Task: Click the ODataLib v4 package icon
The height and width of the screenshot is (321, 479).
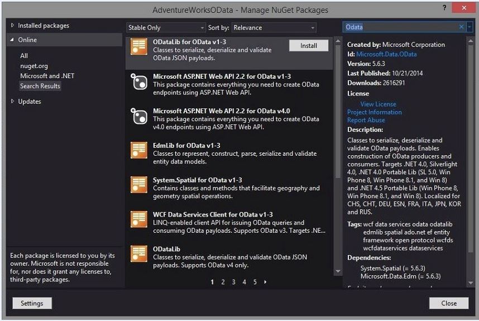Action: tap(139, 254)
